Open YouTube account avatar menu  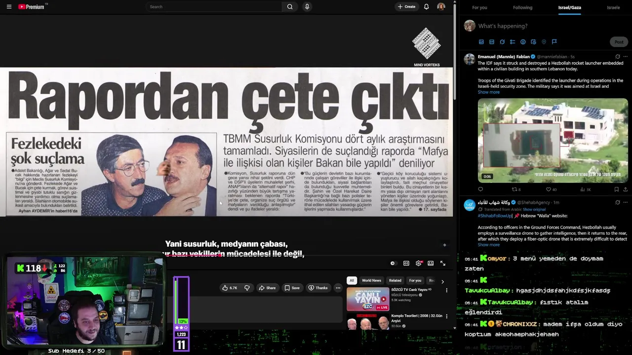coord(441,7)
